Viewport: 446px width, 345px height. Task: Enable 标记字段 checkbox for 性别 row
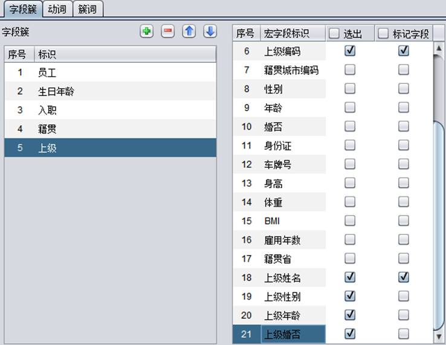pyautogui.click(x=403, y=89)
